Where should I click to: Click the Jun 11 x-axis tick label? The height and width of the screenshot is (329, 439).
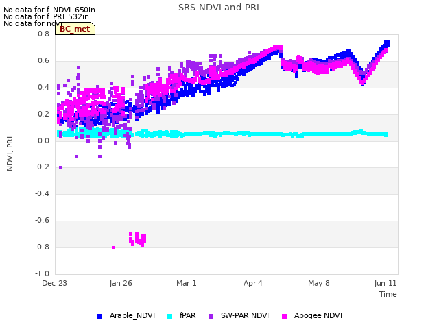385,283
